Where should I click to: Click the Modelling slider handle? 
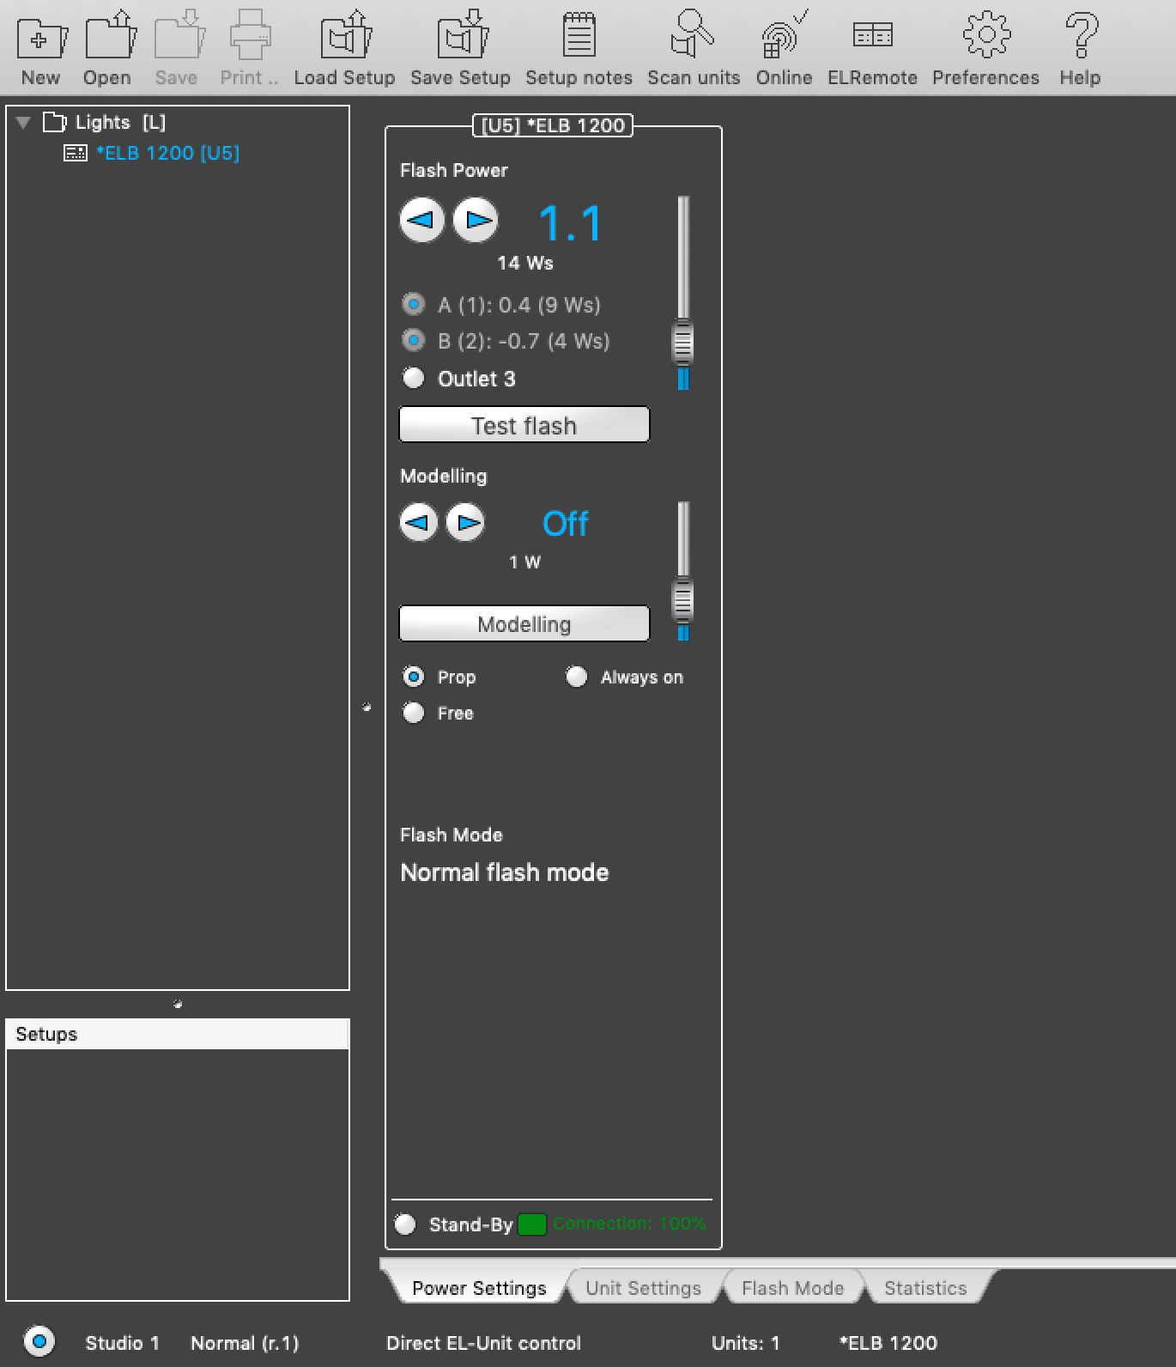click(682, 600)
